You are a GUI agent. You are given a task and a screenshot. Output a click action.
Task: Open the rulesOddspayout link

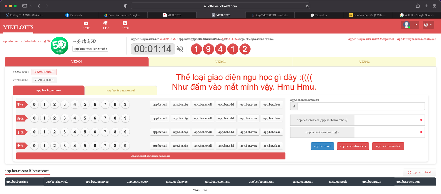coord(371,39)
